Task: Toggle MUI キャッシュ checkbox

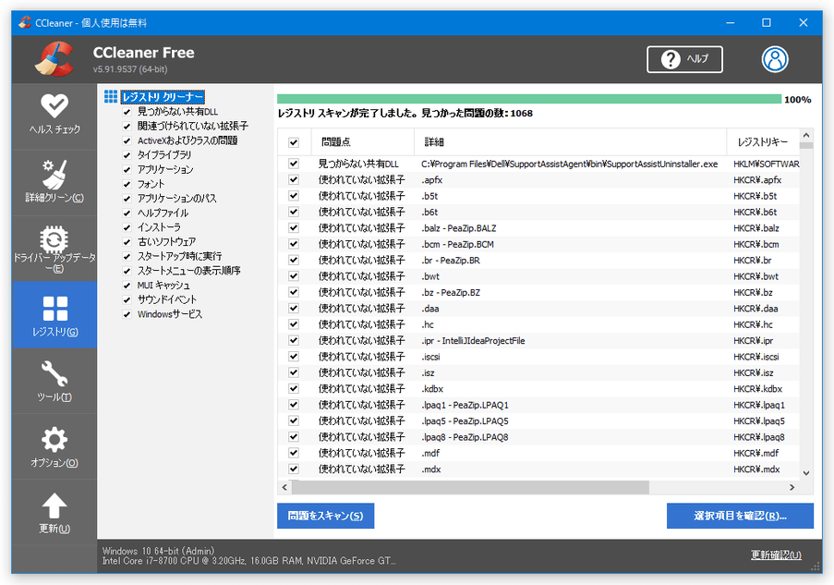Action: pos(127,286)
